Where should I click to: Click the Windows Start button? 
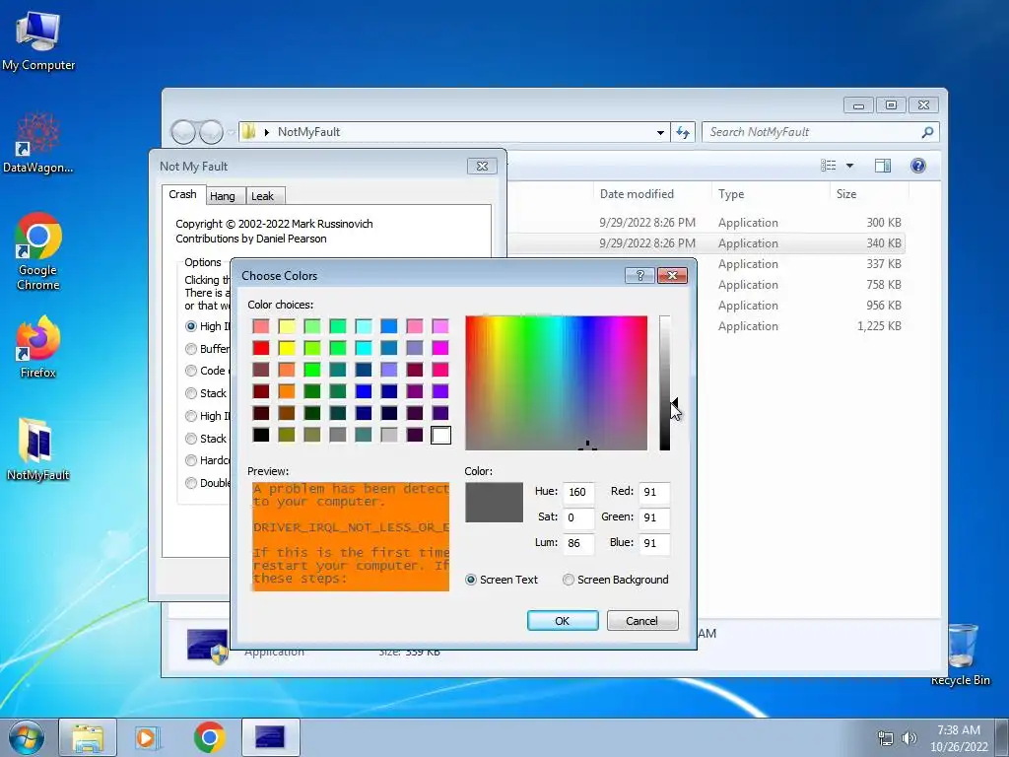(27, 737)
